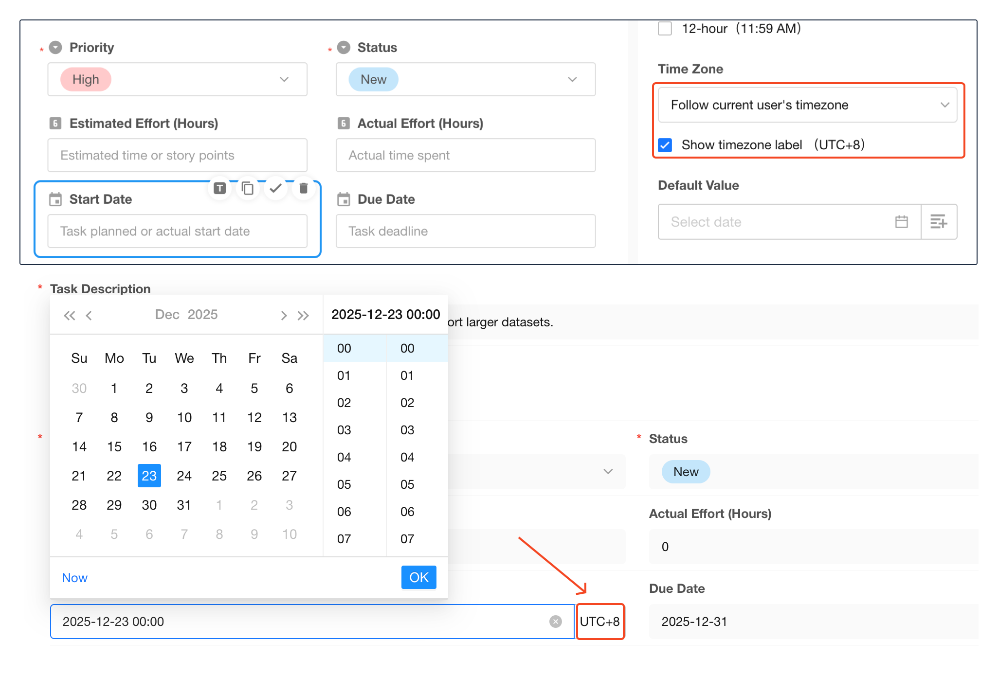Jump to next year with double-right arrows
The height and width of the screenshot is (676, 998).
[303, 316]
